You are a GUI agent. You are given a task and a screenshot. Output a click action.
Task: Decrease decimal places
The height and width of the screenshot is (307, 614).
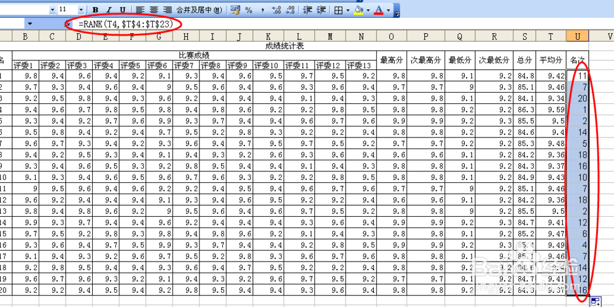tap(290, 10)
